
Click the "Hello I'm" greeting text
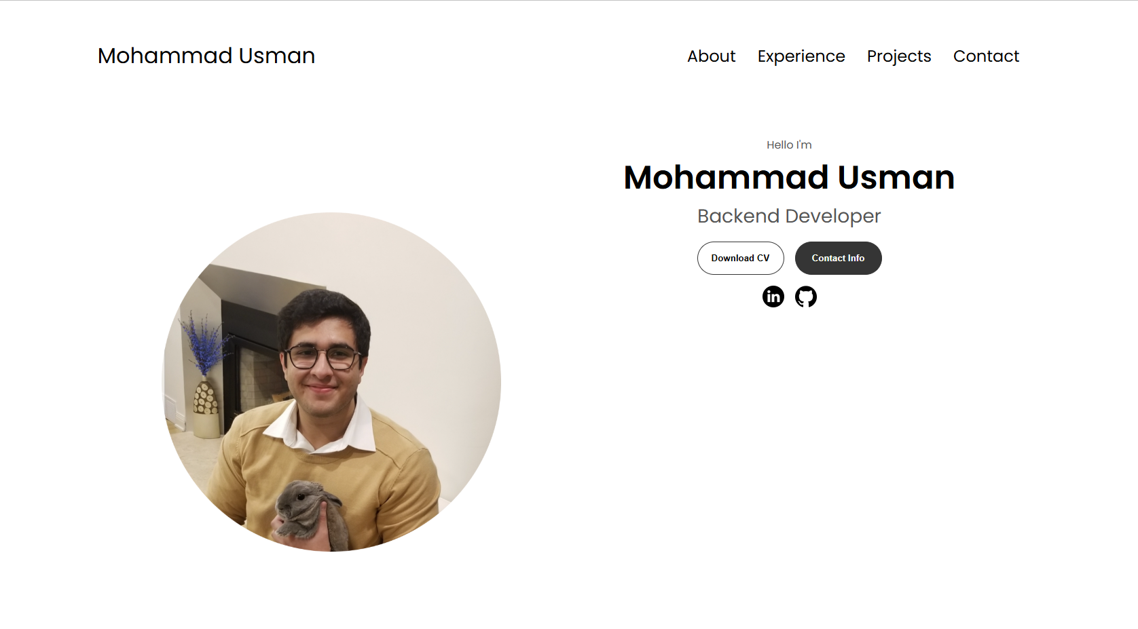789,145
